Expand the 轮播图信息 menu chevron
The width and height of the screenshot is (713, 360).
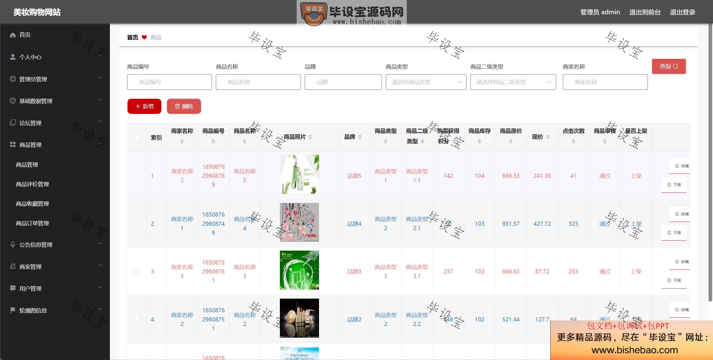[101, 309]
